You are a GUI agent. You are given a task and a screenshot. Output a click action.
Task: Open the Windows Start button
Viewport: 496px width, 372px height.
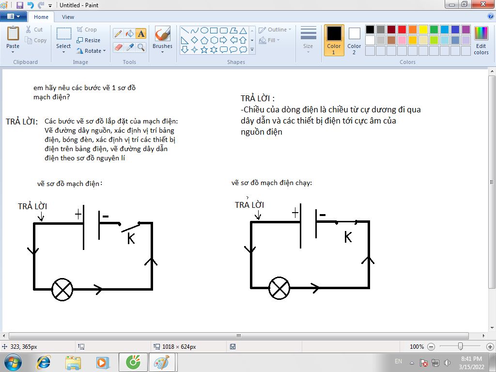coord(13,362)
